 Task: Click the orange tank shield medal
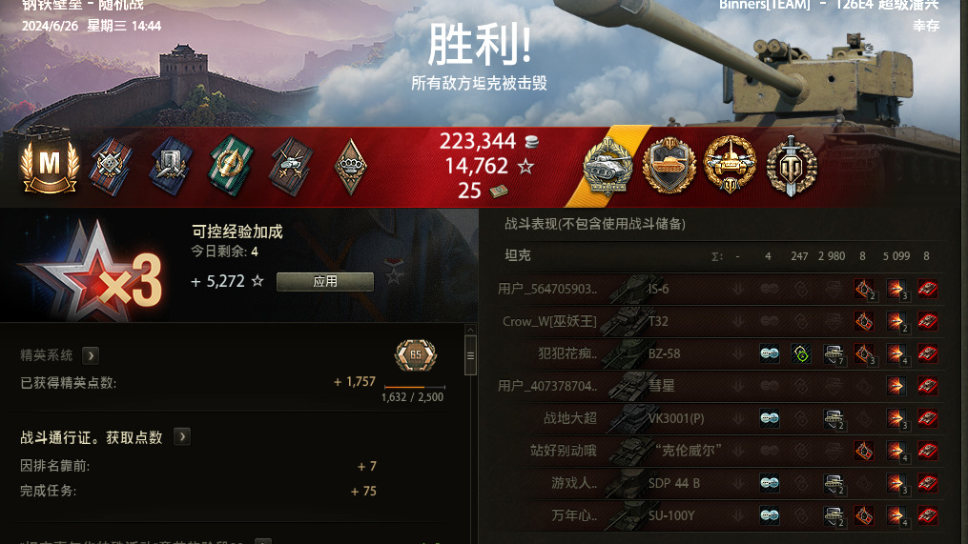[669, 166]
